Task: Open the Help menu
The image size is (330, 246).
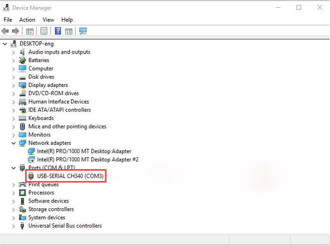Action: tap(67, 20)
